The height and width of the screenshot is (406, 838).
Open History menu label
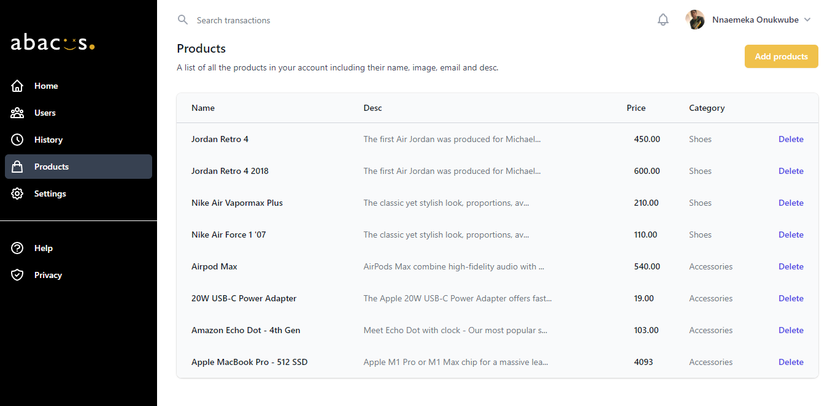48,140
